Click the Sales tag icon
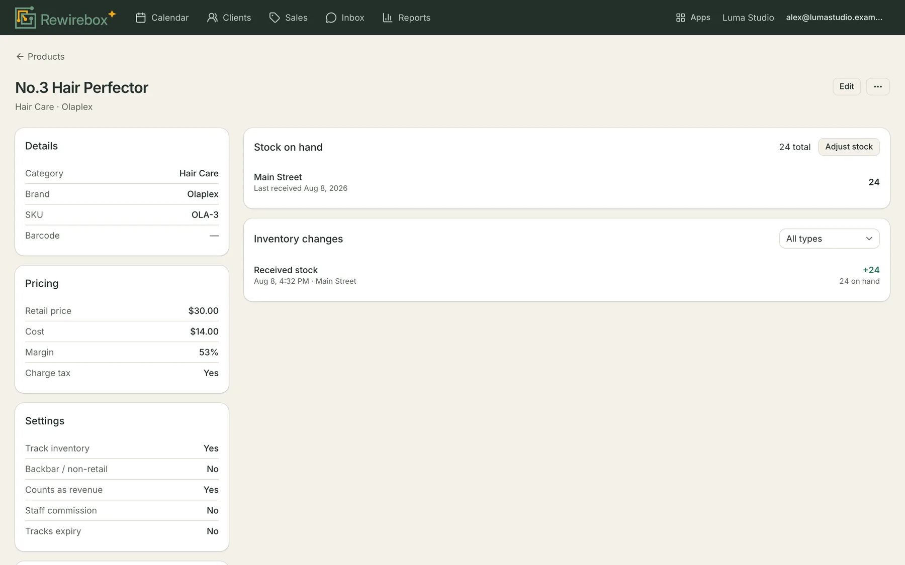The height and width of the screenshot is (565, 905). pyautogui.click(x=275, y=18)
